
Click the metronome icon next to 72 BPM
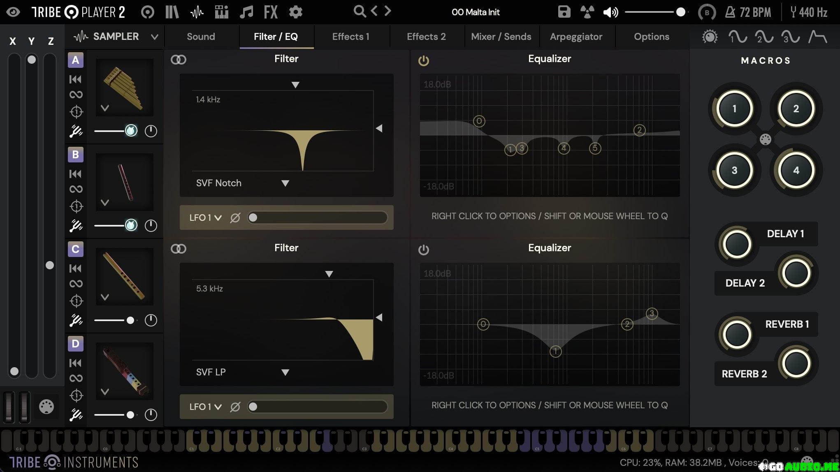coord(730,12)
